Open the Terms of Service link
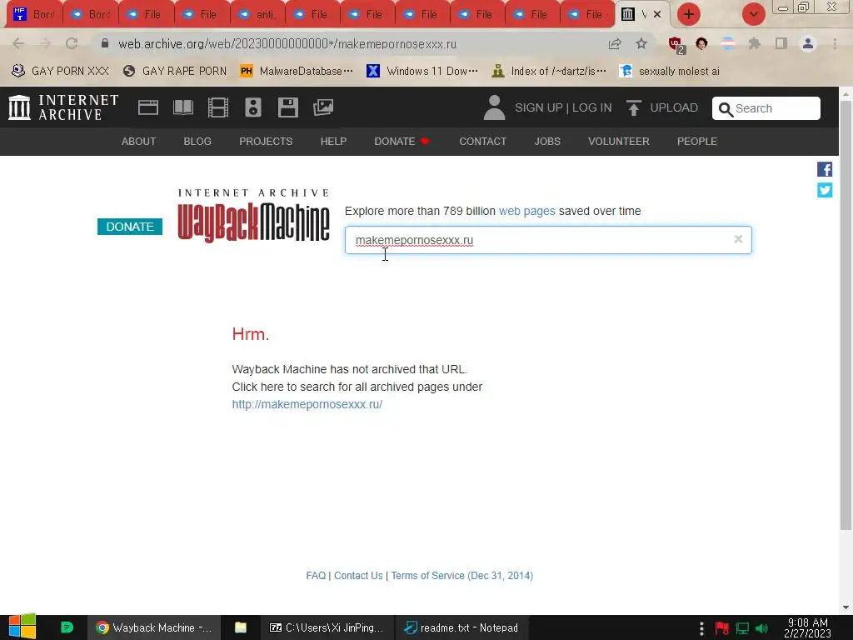The width and height of the screenshot is (853, 640). (x=461, y=576)
